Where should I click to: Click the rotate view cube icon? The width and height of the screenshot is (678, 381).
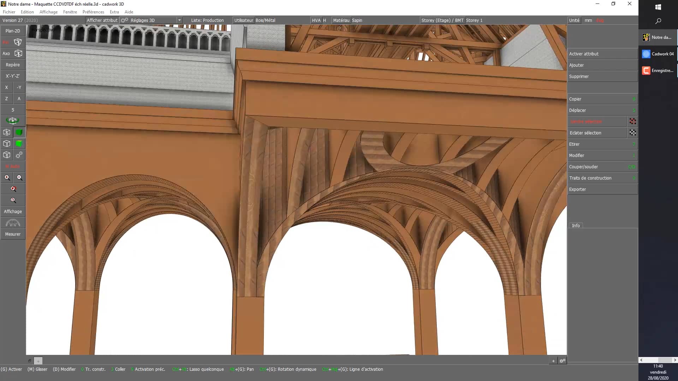pyautogui.click(x=13, y=121)
